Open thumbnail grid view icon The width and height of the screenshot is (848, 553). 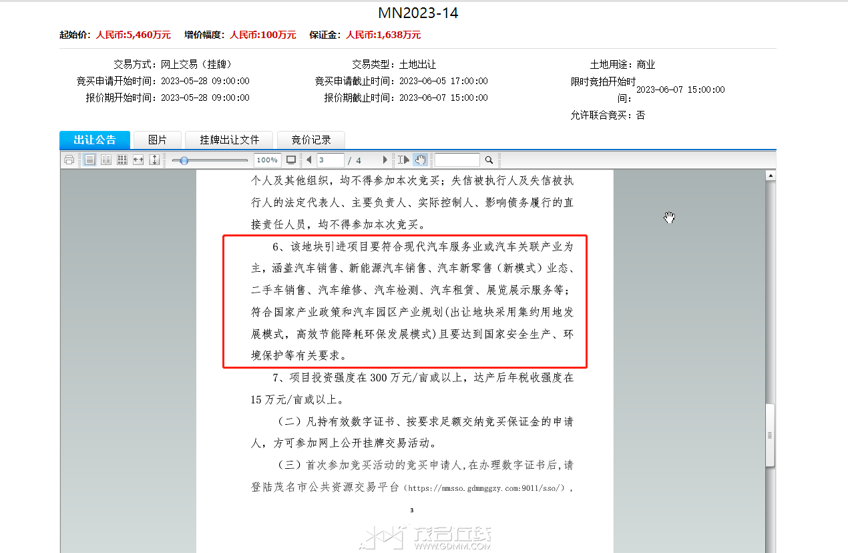point(122,160)
